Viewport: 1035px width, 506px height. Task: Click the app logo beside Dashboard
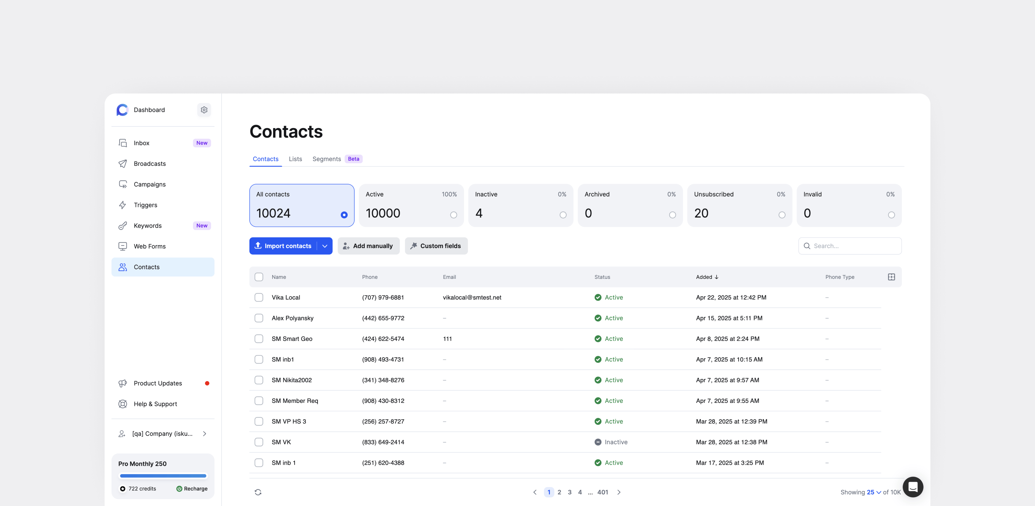click(122, 110)
